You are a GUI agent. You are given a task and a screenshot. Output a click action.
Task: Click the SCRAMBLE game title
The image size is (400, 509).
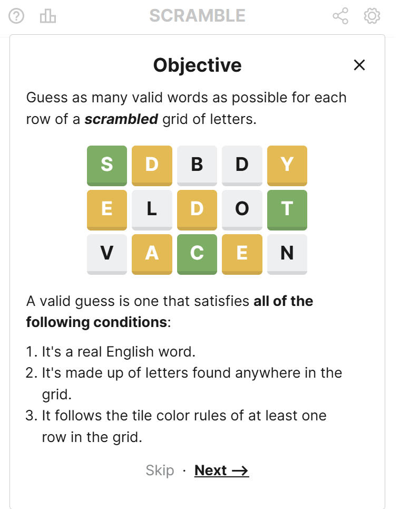click(x=197, y=16)
